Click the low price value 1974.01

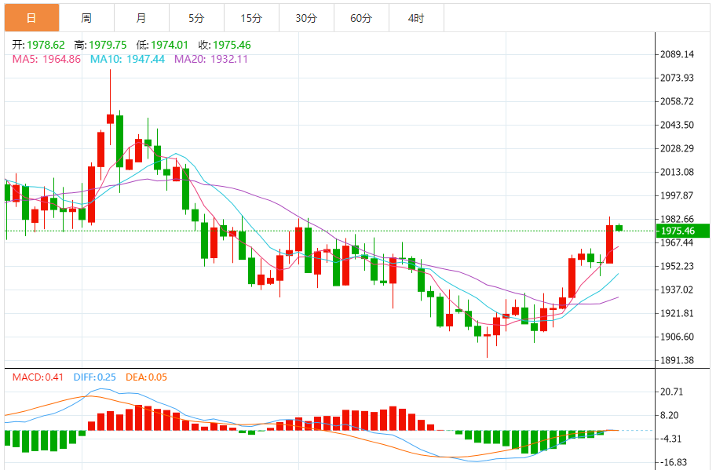click(170, 45)
